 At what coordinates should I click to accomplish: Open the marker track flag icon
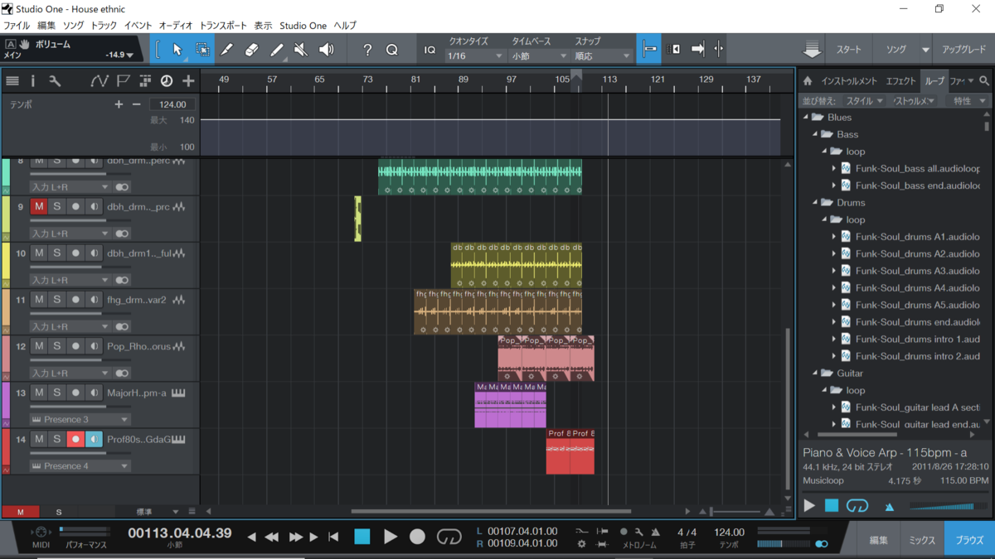click(x=123, y=80)
